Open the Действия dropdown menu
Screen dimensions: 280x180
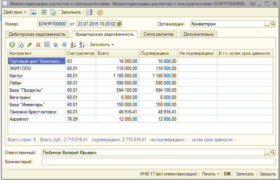coord(15,12)
